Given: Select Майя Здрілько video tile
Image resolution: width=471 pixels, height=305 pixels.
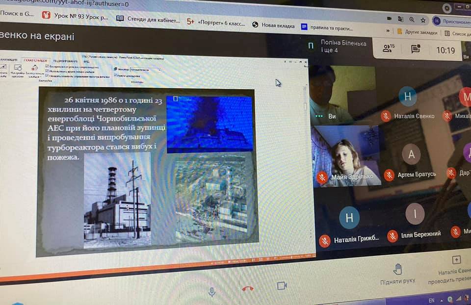Looking at the screenshot, I should pyautogui.click(x=346, y=156).
